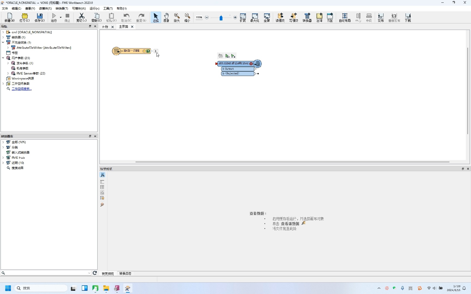This screenshot has height=294, width=471.
Task: Click the gear icon on the EDCK reader feature type
Action: [144, 51]
